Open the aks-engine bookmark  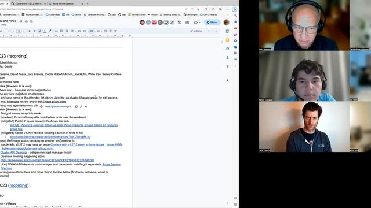coord(191,14)
